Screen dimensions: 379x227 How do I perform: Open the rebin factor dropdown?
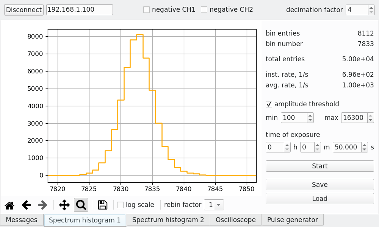(214, 205)
